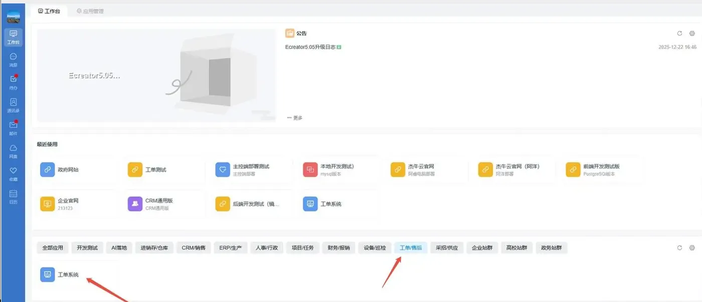This screenshot has height=302, width=702.
Task: Launch 后端开发测试 app
Action: coord(252,204)
